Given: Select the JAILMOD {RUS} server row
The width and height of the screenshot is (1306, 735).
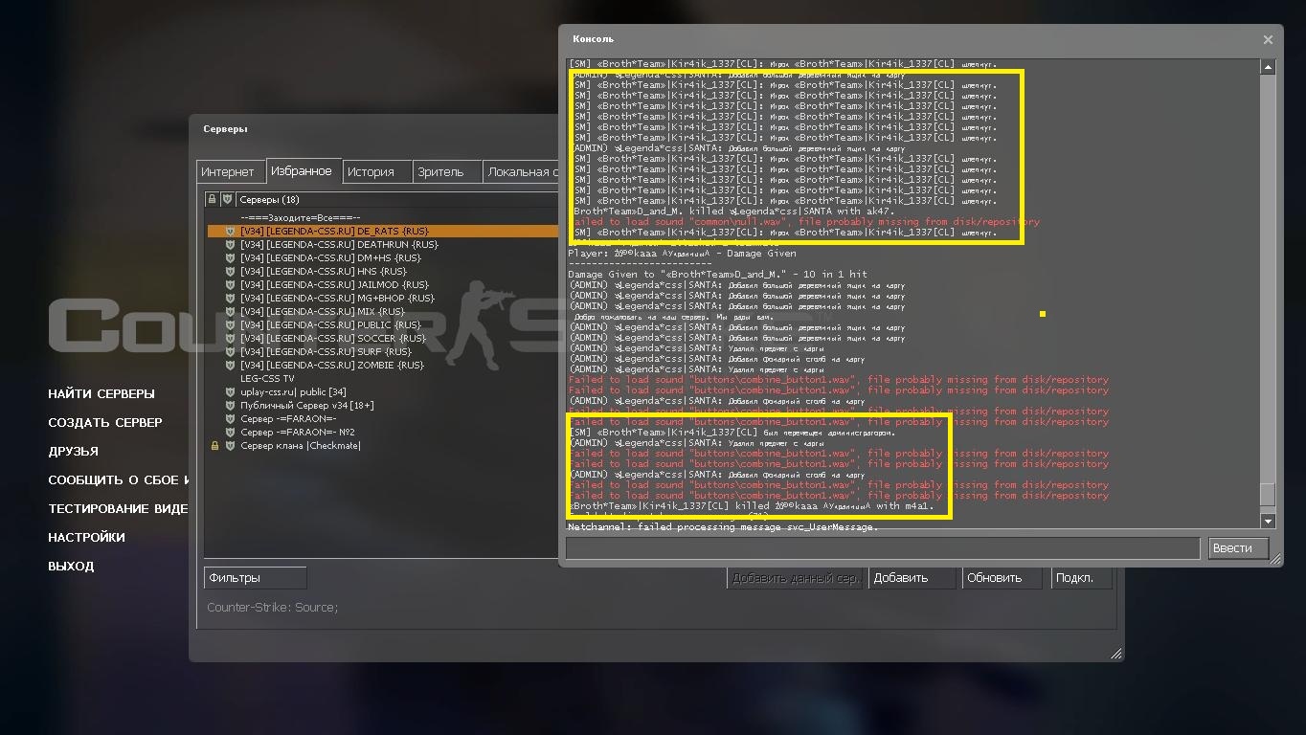Looking at the screenshot, I should (382, 284).
